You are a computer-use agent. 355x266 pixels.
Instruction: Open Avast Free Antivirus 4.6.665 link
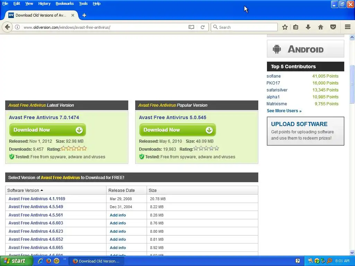coord(36,247)
